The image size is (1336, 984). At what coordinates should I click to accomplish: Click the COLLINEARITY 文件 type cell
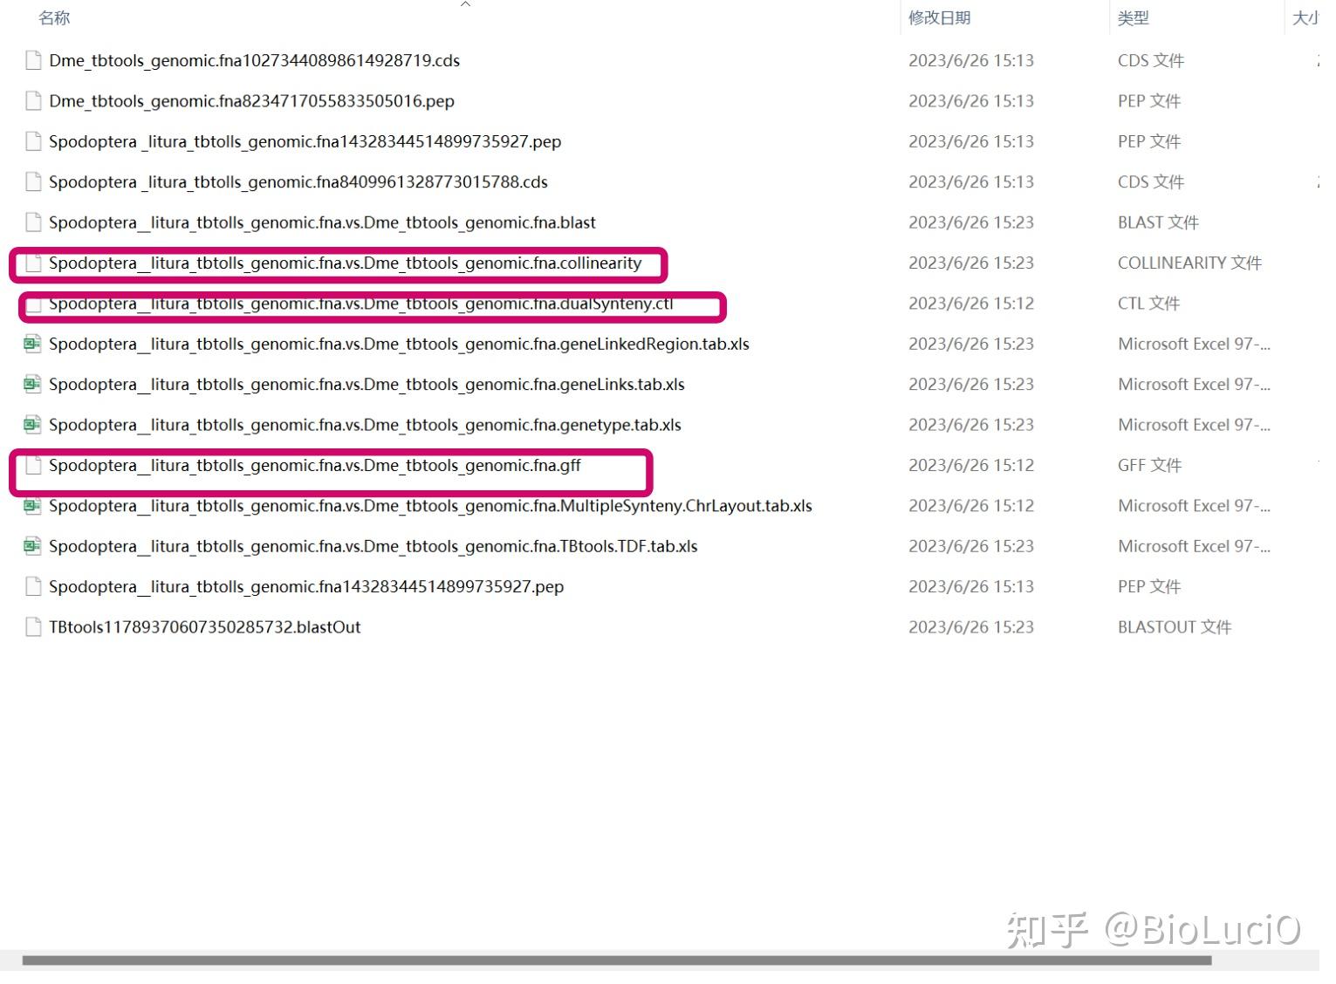point(1189,263)
